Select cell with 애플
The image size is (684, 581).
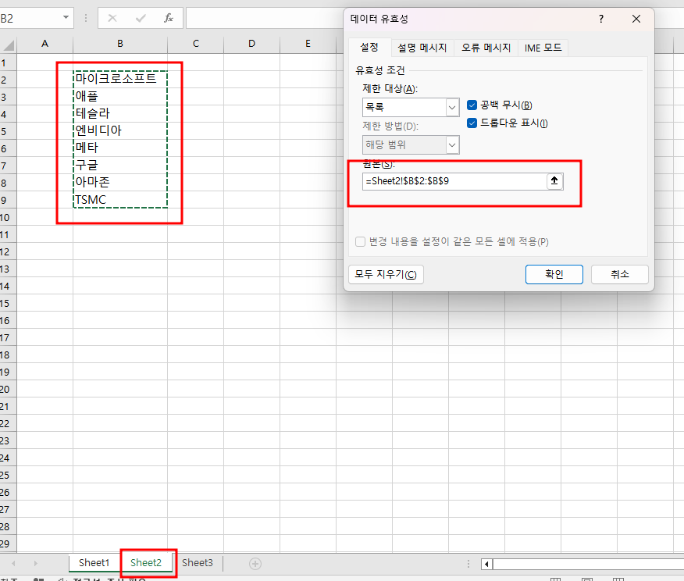(120, 96)
